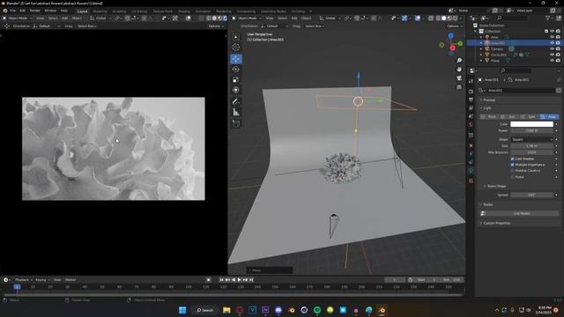Open the Options dropdown in left viewport
The image size is (564, 317).
coord(216,26)
